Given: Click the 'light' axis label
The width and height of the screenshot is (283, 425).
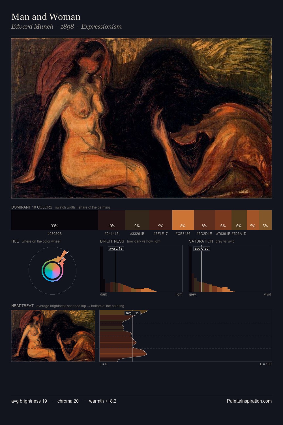Looking at the screenshot, I should point(179,294).
